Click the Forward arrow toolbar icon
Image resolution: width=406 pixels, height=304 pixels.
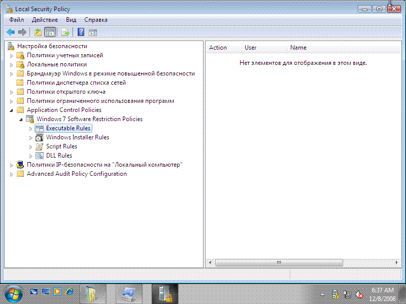[x=22, y=32]
